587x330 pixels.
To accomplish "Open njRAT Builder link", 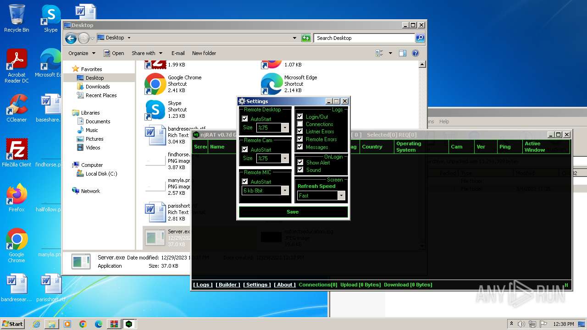I will click(228, 285).
